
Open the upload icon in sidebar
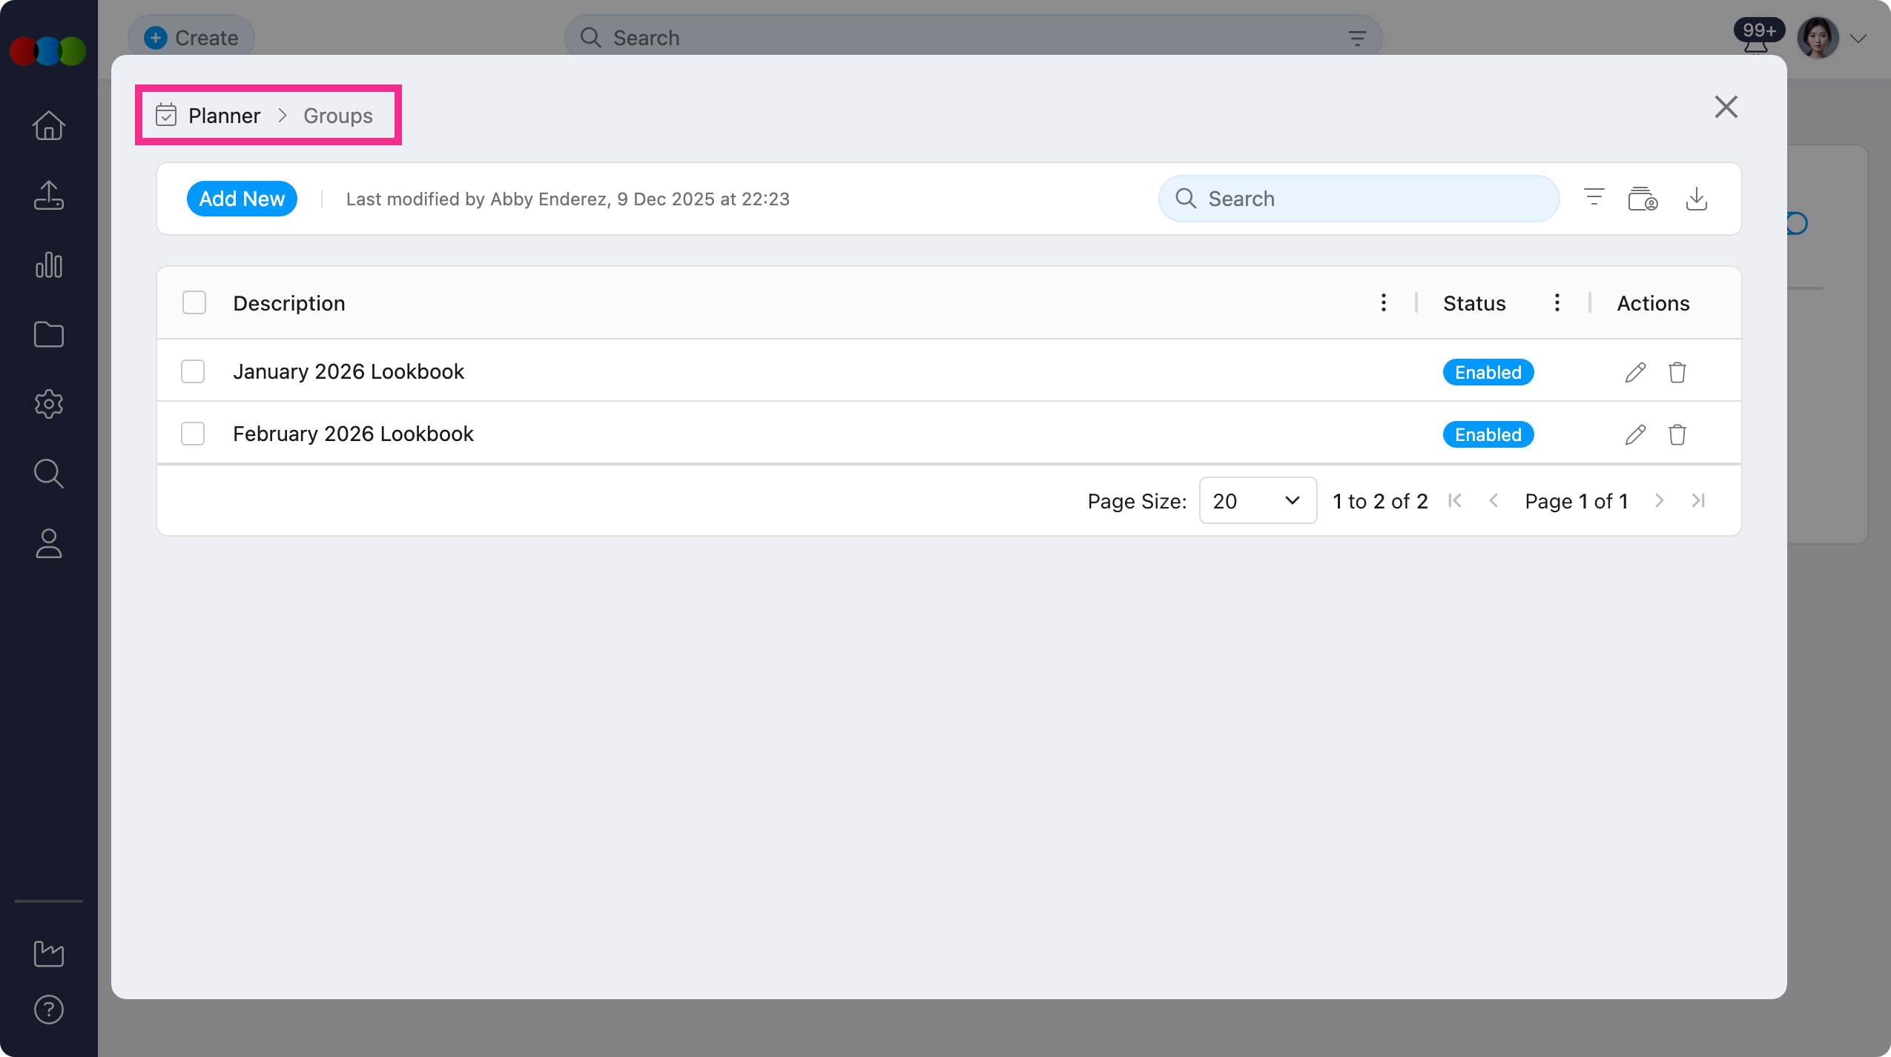49,195
